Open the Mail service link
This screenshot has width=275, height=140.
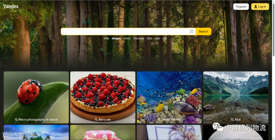(157, 38)
